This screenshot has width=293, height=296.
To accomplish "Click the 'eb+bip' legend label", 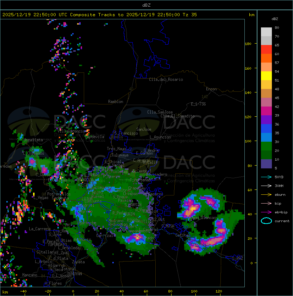I will pos(281,212).
